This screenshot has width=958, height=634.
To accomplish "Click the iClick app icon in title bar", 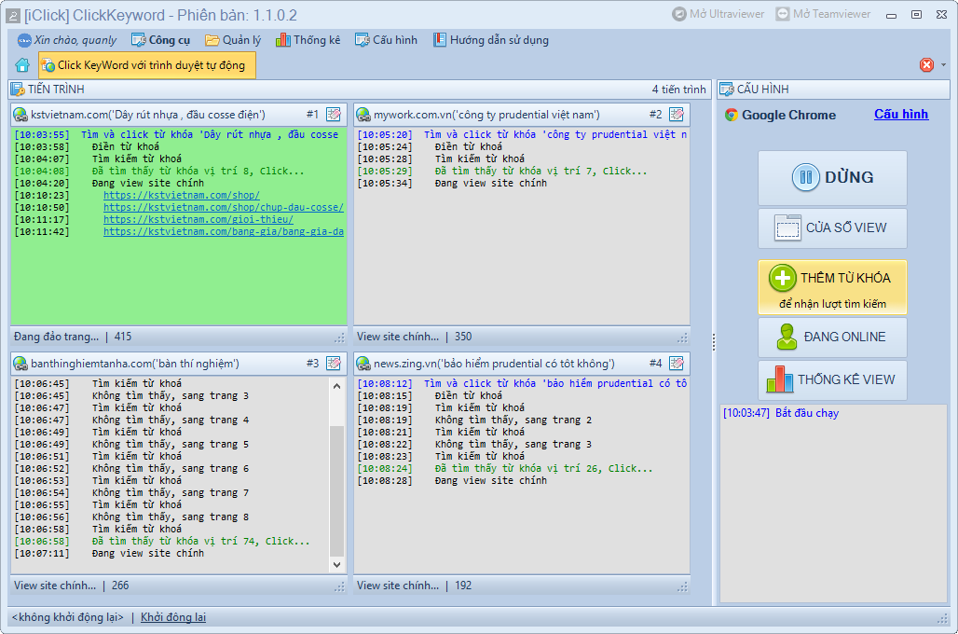I will (x=13, y=15).
